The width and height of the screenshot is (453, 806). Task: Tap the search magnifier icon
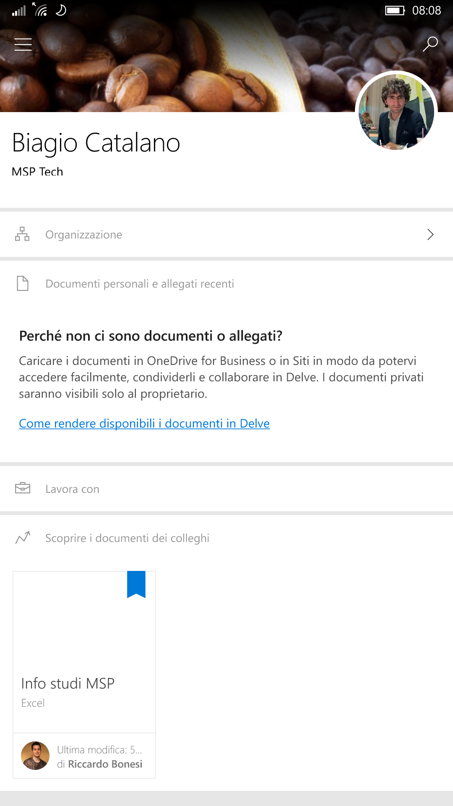pyautogui.click(x=430, y=44)
